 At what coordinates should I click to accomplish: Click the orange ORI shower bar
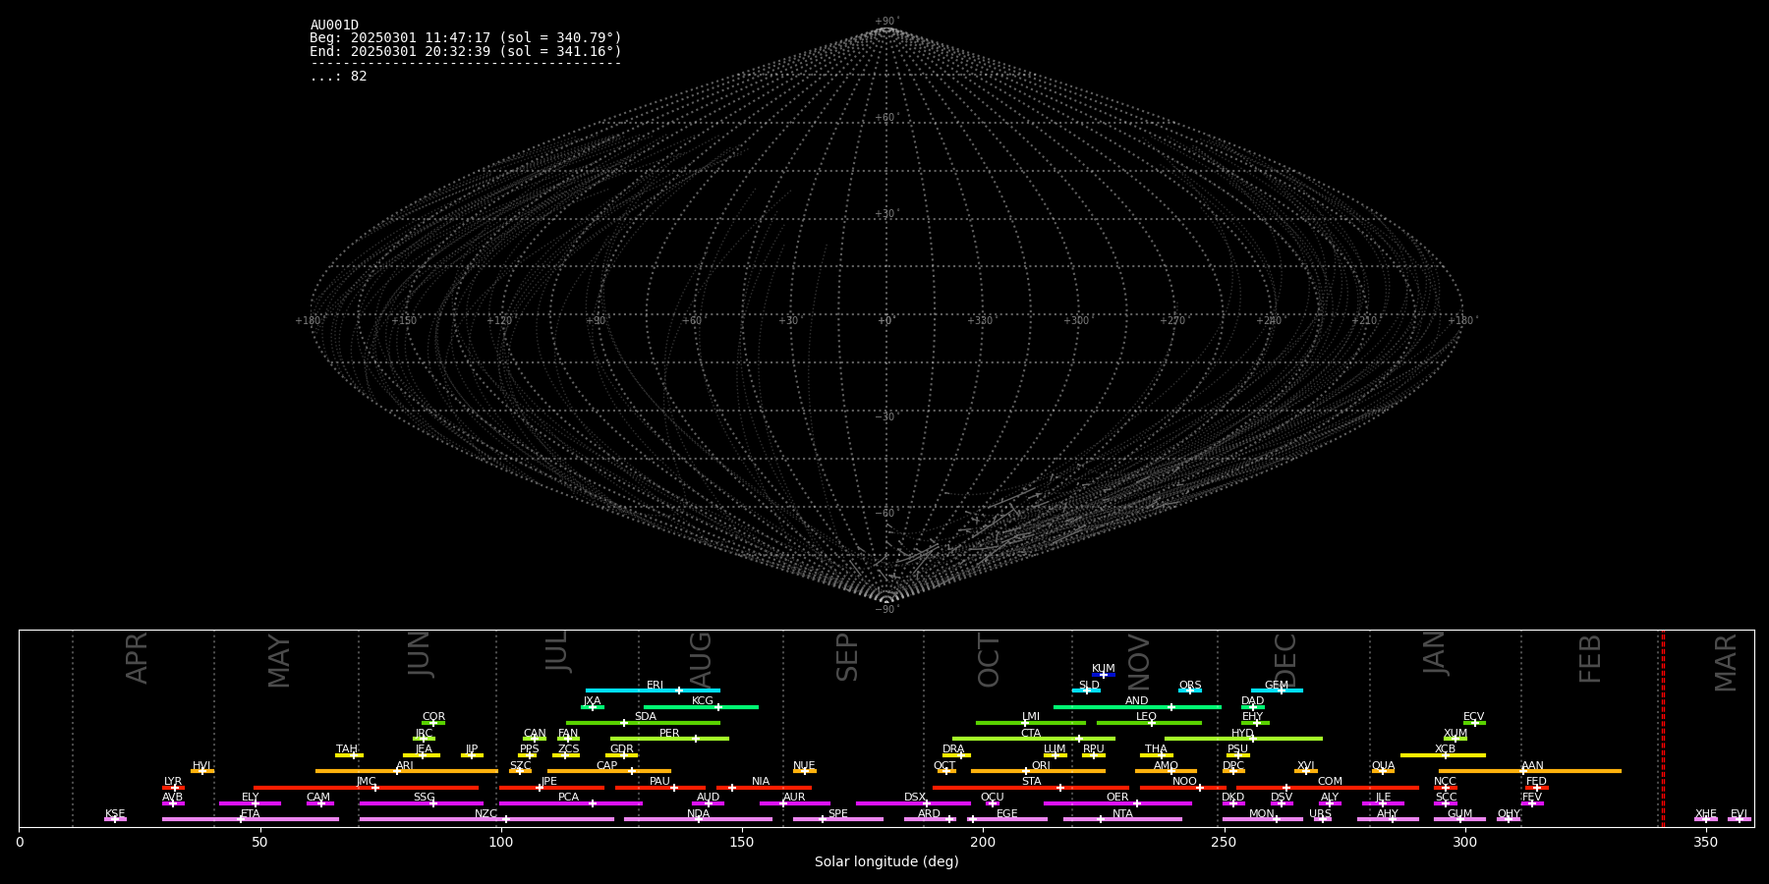(x=1038, y=771)
